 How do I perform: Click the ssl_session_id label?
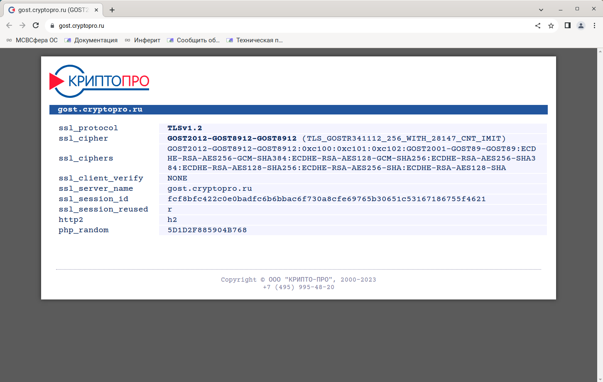pos(93,199)
